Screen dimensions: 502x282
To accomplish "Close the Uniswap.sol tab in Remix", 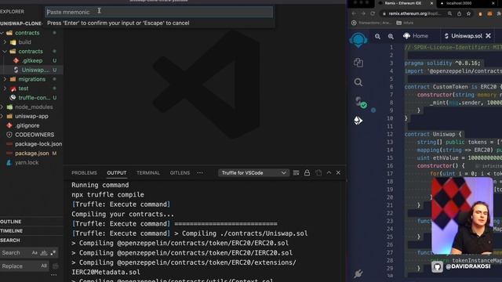I will (488, 36).
